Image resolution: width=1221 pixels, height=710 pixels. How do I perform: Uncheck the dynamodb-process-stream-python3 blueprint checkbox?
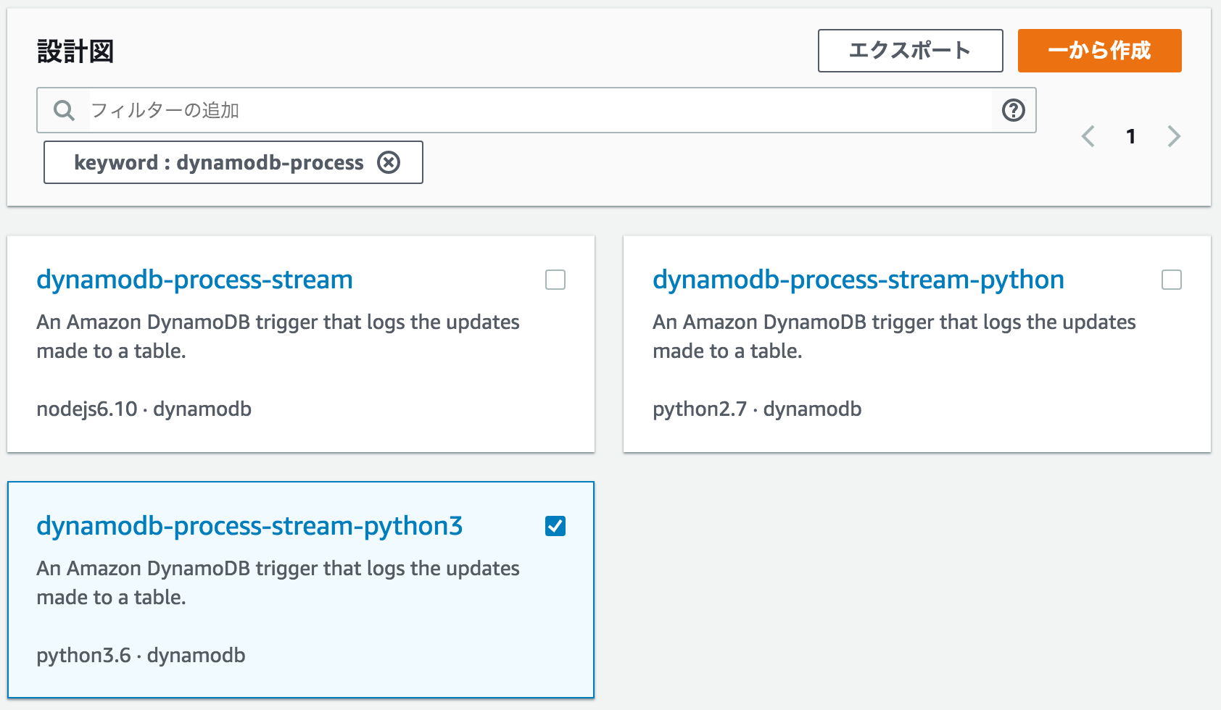click(555, 526)
